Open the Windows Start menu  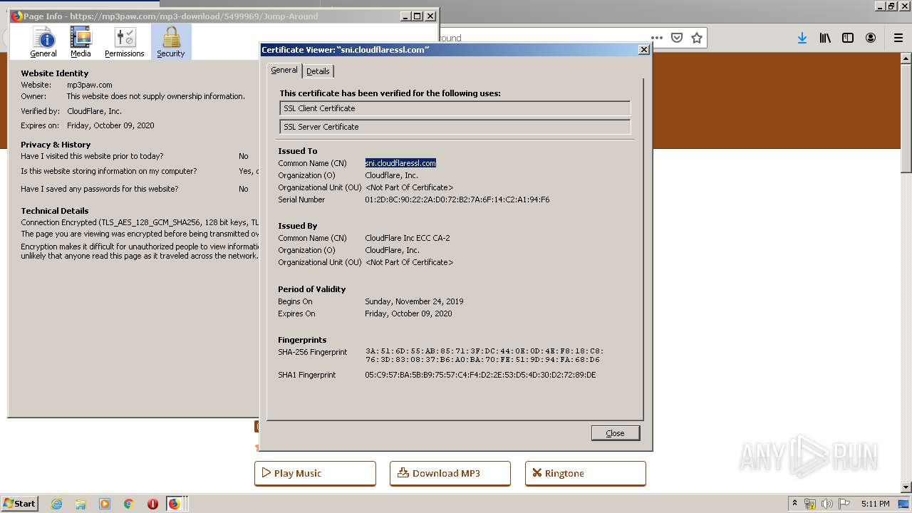point(19,503)
